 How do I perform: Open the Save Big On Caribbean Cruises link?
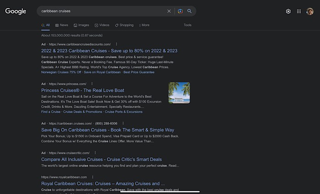pyautogui.click(x=107, y=130)
